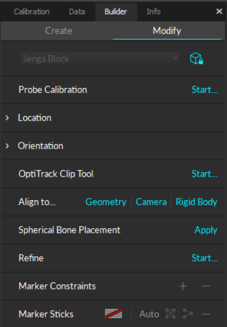Open the Jenga Block asset dropdown

[x=100, y=58]
